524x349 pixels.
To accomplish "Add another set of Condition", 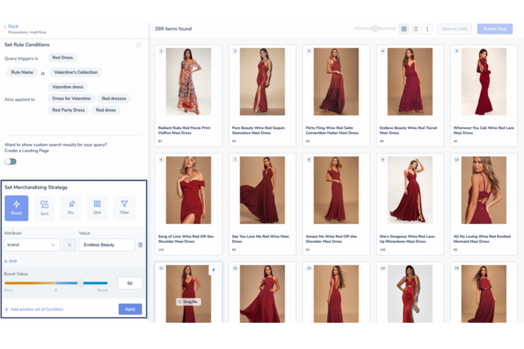I will (37, 309).
